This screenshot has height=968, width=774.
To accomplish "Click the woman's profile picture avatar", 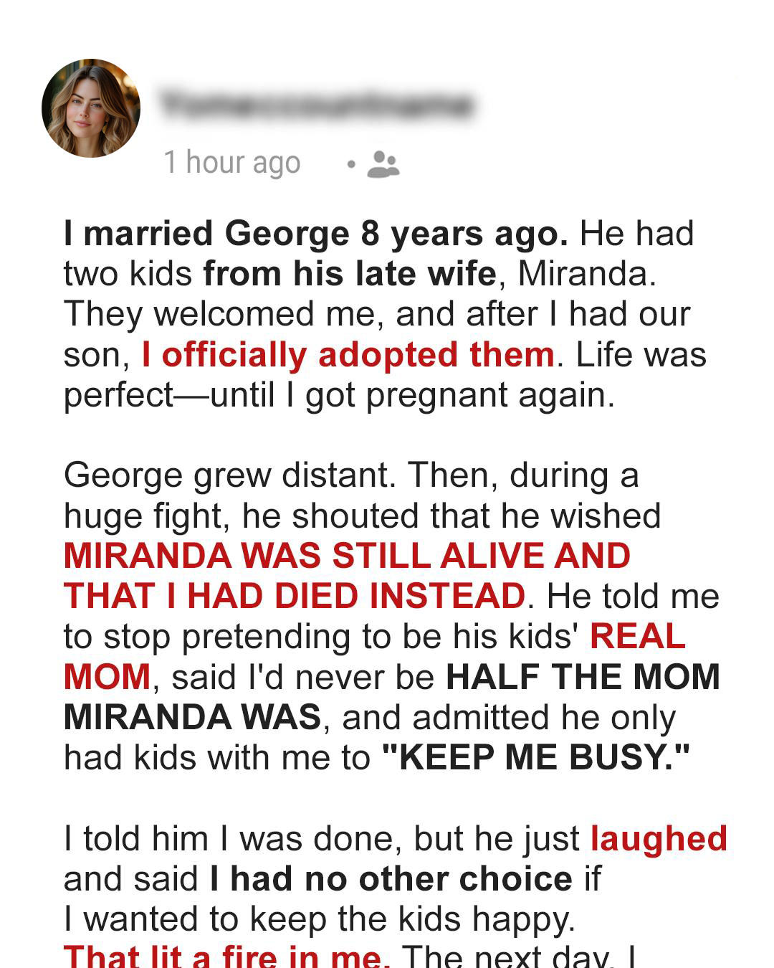I will click(91, 108).
